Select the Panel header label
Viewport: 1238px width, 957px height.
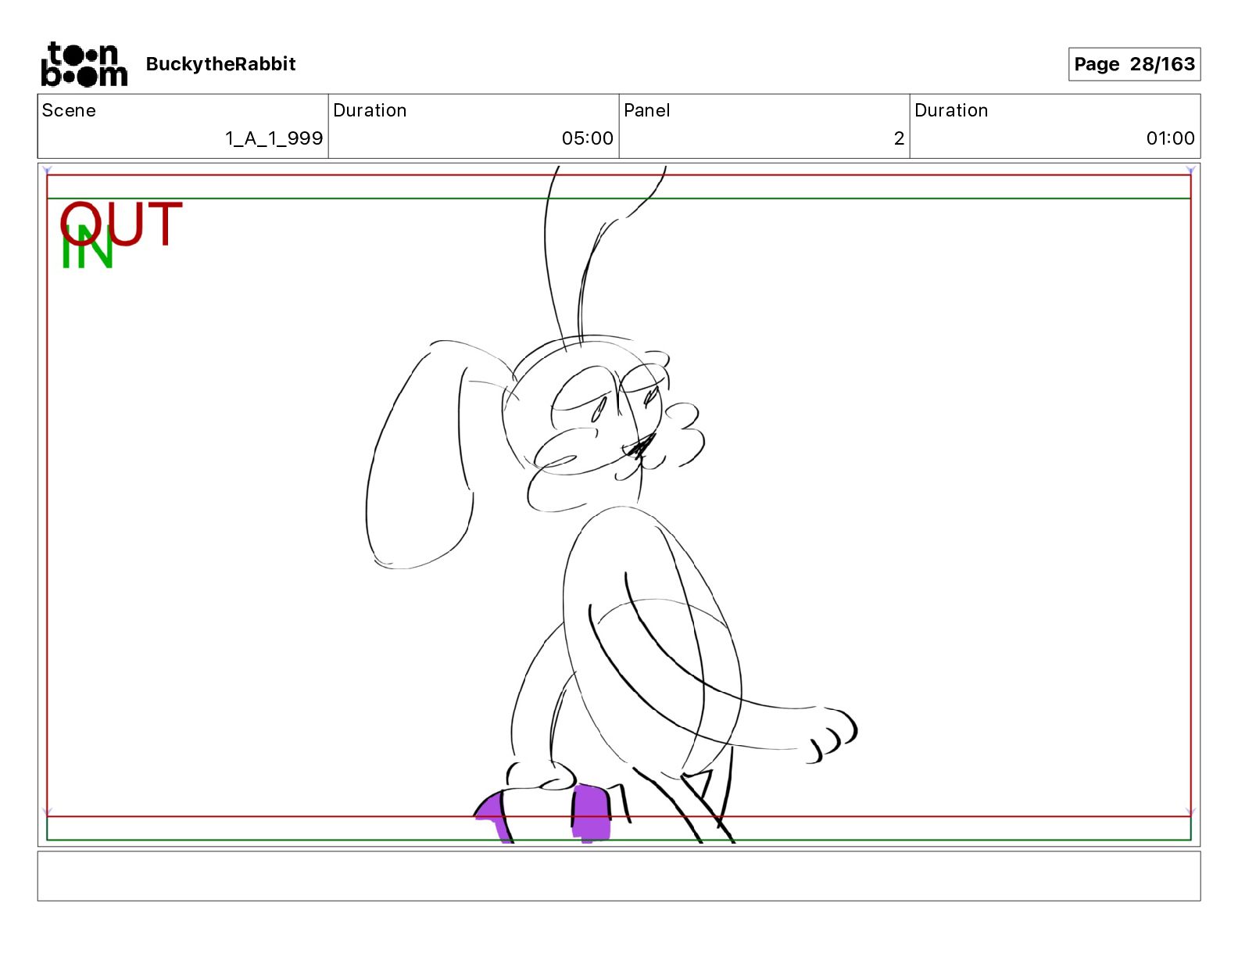[x=646, y=110]
